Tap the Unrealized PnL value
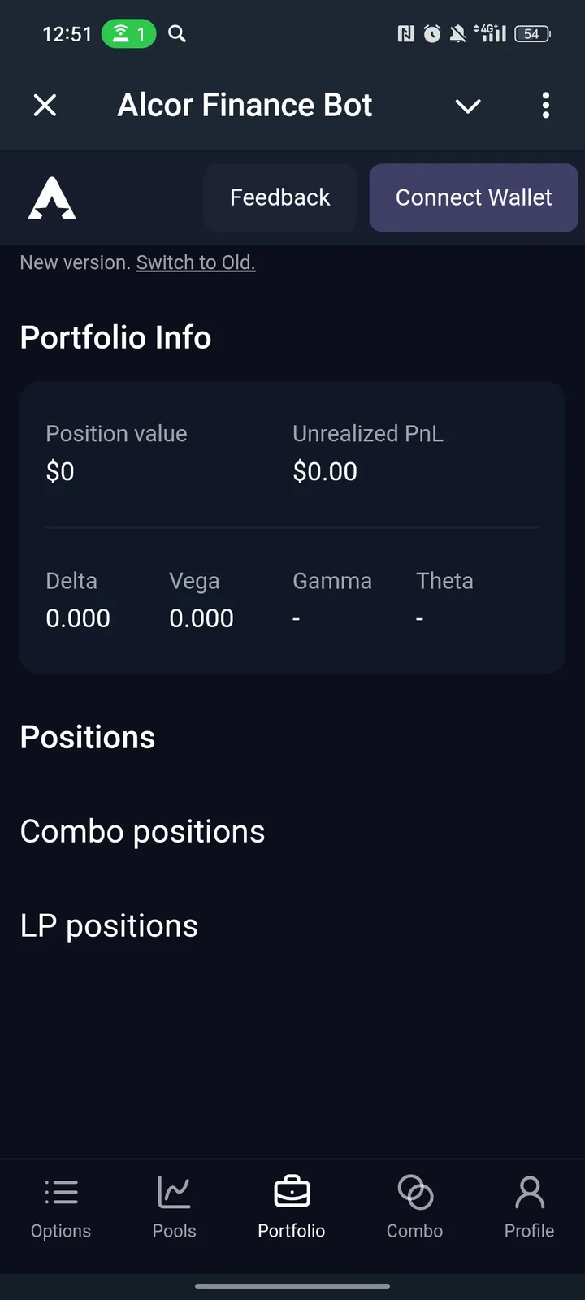Screen dimensions: 585x1300 pos(325,471)
